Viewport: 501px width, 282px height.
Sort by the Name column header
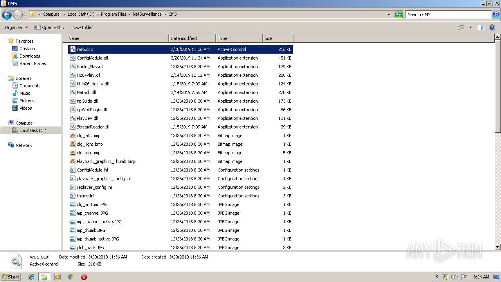coord(116,38)
